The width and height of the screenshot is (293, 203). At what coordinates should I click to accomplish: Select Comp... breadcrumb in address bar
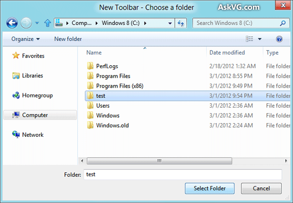tap(82, 23)
